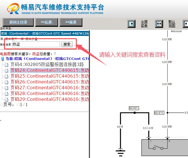Click the switch symbol inside gray component
Image resolution: width=188 pixels, height=158 pixels.
pos(158,148)
